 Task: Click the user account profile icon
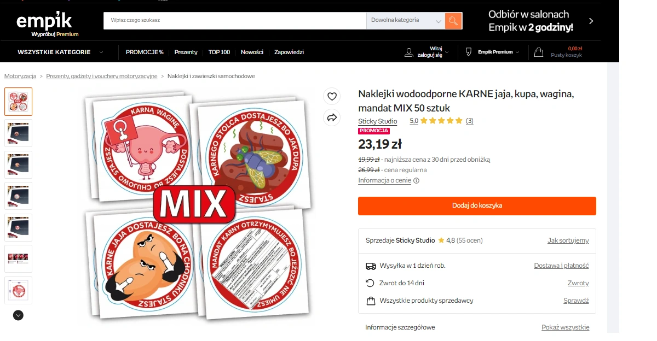409,52
